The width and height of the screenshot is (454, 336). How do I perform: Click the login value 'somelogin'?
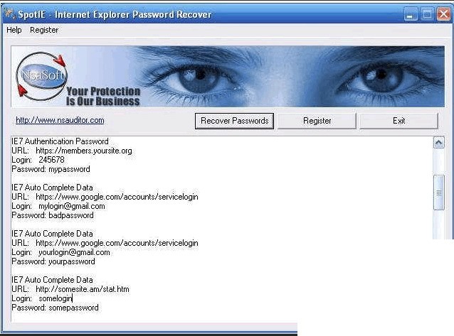pyautogui.click(x=55, y=298)
